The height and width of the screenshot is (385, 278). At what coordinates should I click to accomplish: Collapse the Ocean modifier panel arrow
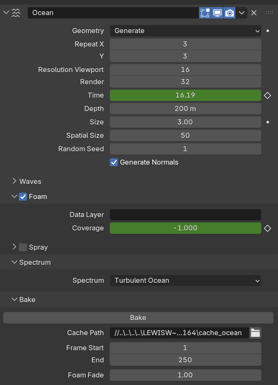[x=6, y=13]
